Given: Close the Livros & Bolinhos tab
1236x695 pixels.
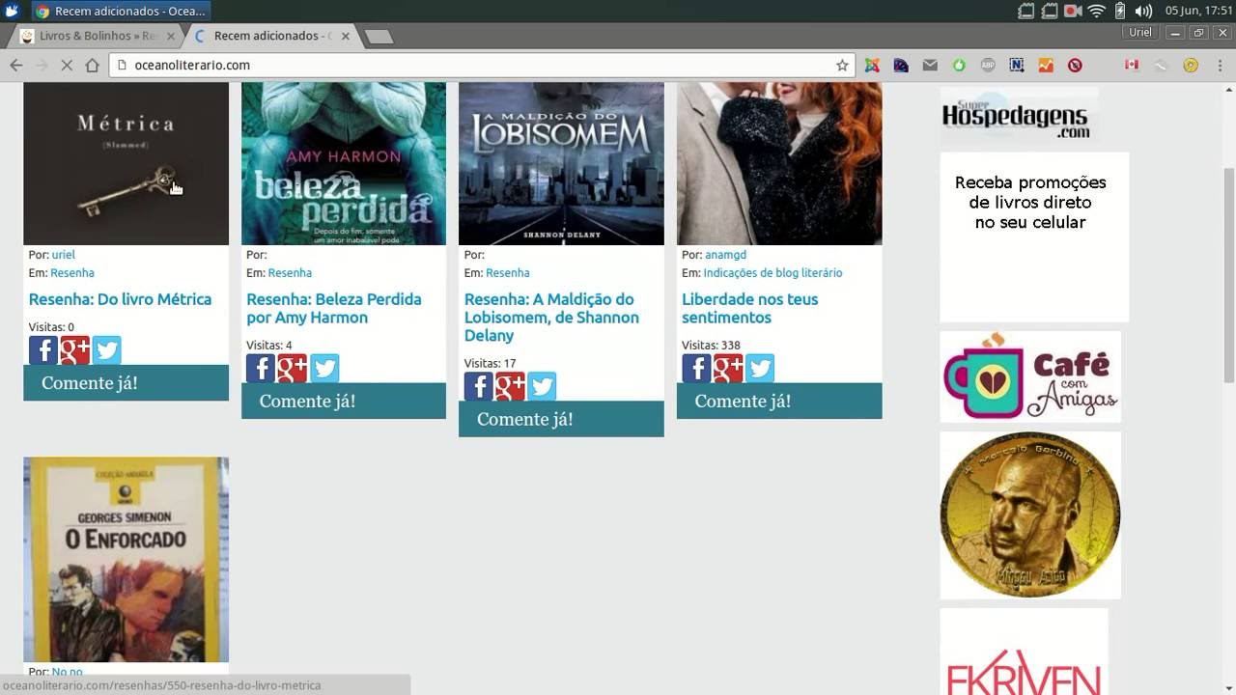Looking at the screenshot, I should pos(171,36).
